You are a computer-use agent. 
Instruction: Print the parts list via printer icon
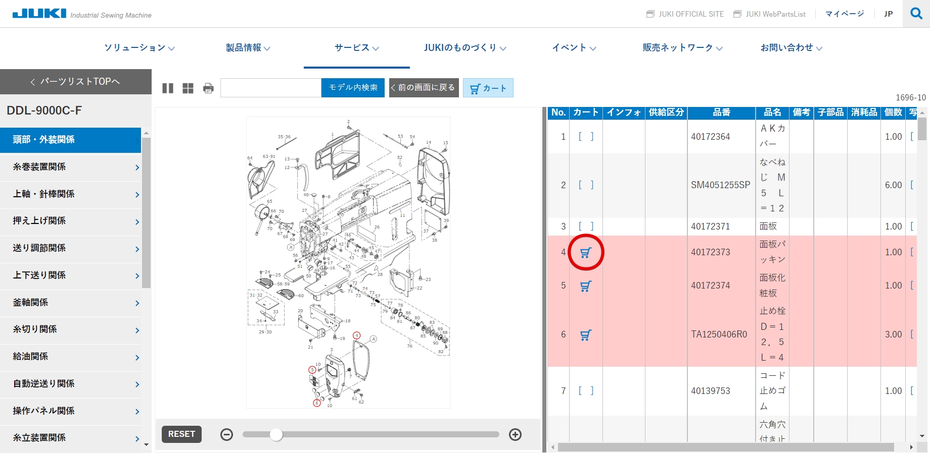pos(208,88)
